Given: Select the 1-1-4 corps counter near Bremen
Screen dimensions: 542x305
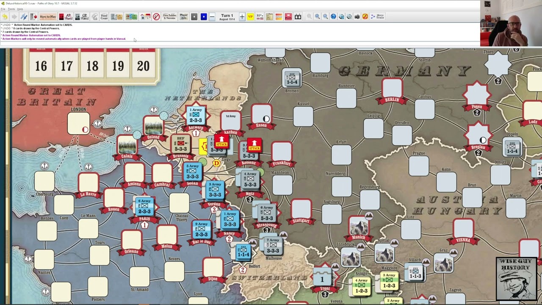Looking at the screenshot, I should click(x=292, y=78).
